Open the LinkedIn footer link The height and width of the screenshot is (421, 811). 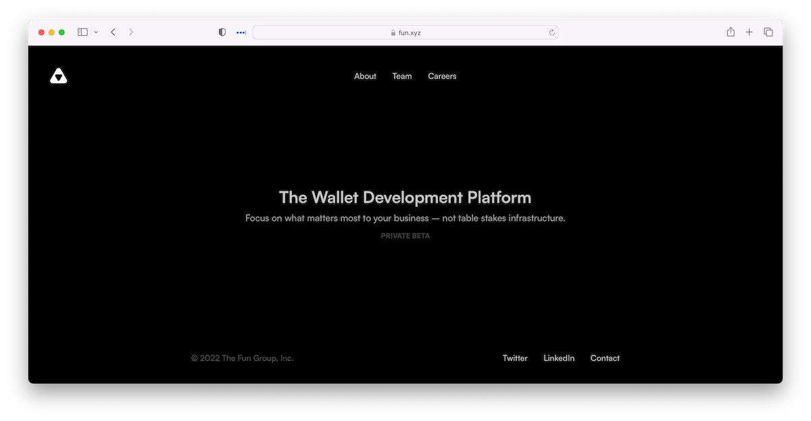[x=559, y=358]
